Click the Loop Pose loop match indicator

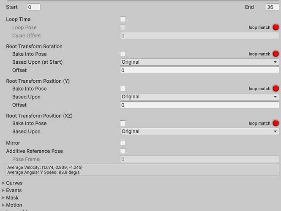pos(276,27)
